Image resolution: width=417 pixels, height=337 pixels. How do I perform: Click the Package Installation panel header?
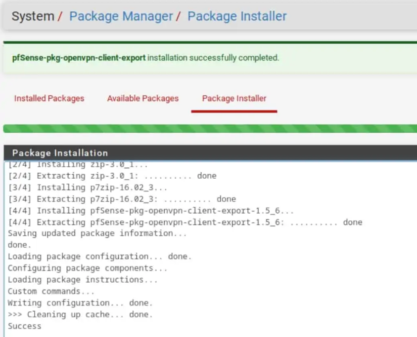pos(210,153)
